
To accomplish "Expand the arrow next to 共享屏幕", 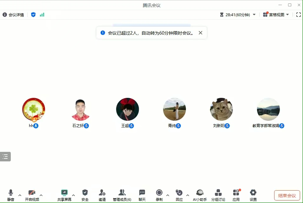I will [73, 195].
